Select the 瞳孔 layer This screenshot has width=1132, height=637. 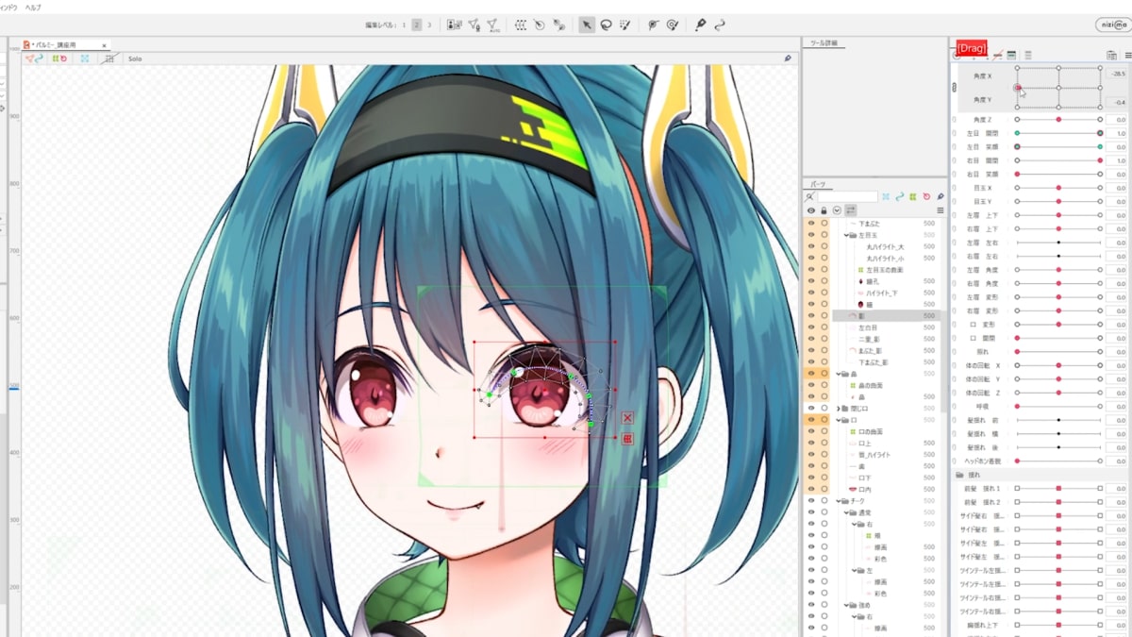point(871,281)
